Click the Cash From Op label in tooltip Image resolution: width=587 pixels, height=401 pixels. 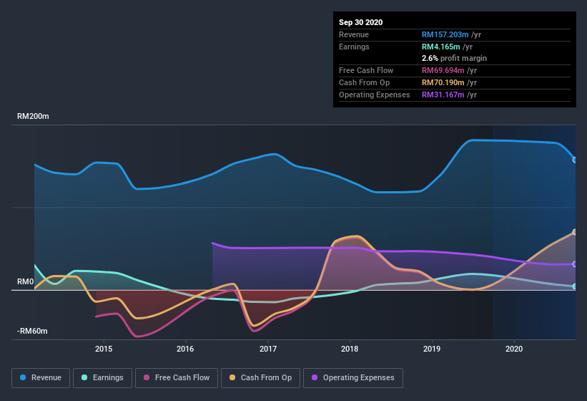pyautogui.click(x=364, y=82)
